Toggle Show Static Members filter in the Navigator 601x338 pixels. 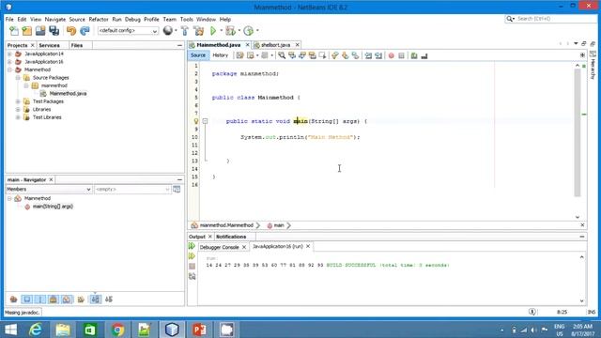click(40, 300)
